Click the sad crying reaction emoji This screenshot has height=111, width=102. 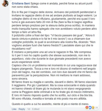click(x=93, y=108)
